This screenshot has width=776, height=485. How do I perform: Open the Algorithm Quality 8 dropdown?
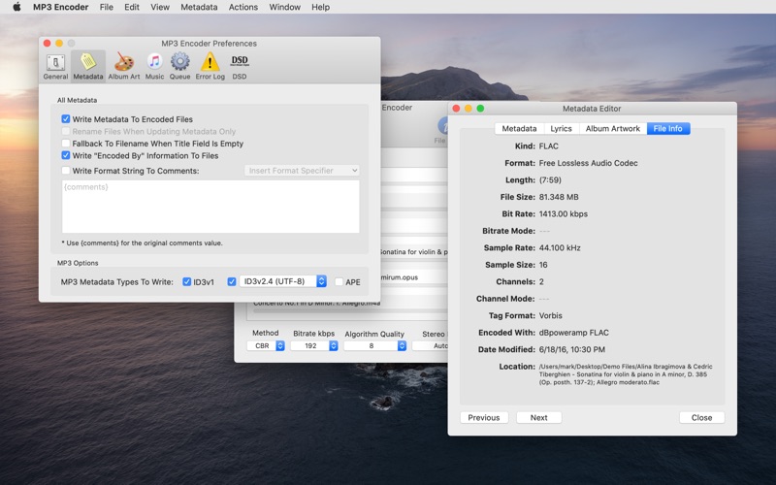[375, 345]
